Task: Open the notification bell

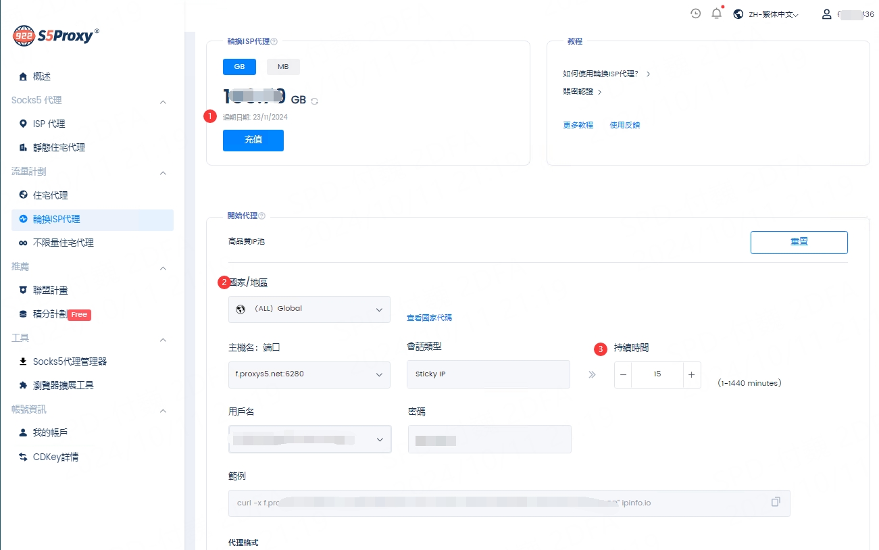Action: [x=717, y=14]
